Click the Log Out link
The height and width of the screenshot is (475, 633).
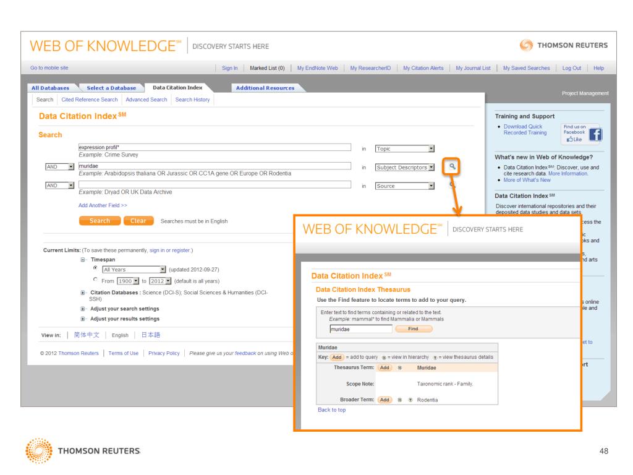click(x=572, y=68)
